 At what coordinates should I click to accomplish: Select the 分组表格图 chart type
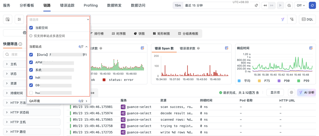click(188, 34)
